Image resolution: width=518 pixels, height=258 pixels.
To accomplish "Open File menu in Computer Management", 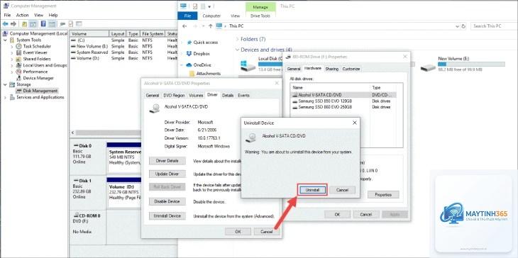I will 7,15.
